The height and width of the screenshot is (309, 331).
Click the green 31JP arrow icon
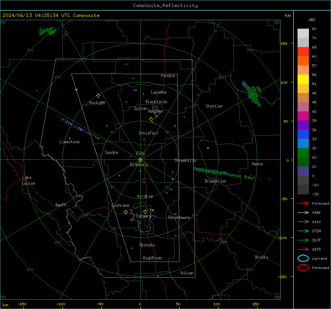(x=303, y=240)
